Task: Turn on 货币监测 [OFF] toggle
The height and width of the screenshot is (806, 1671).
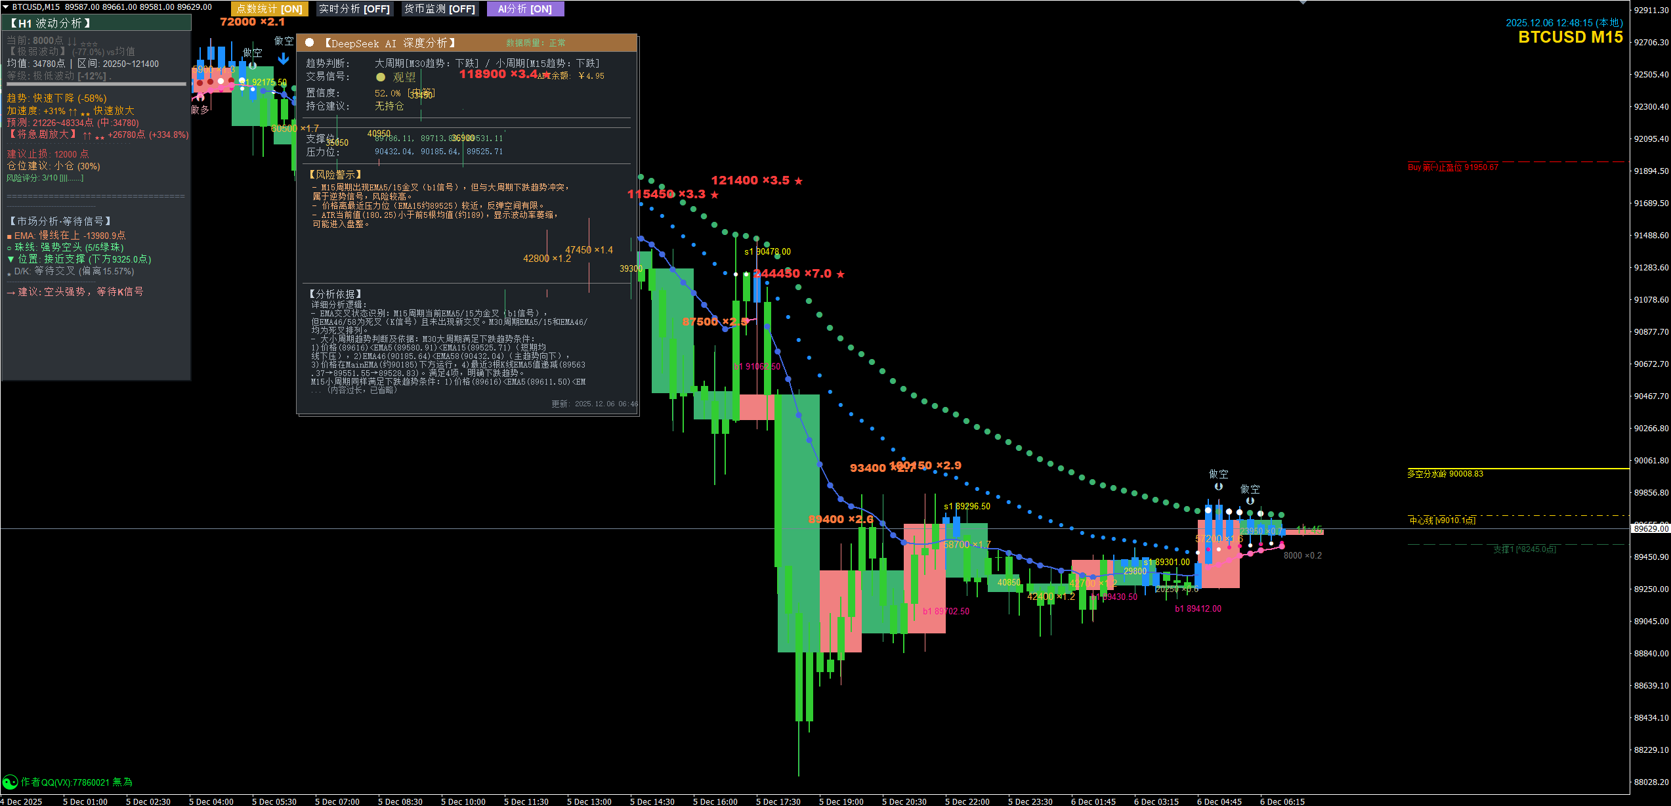Action: click(439, 9)
